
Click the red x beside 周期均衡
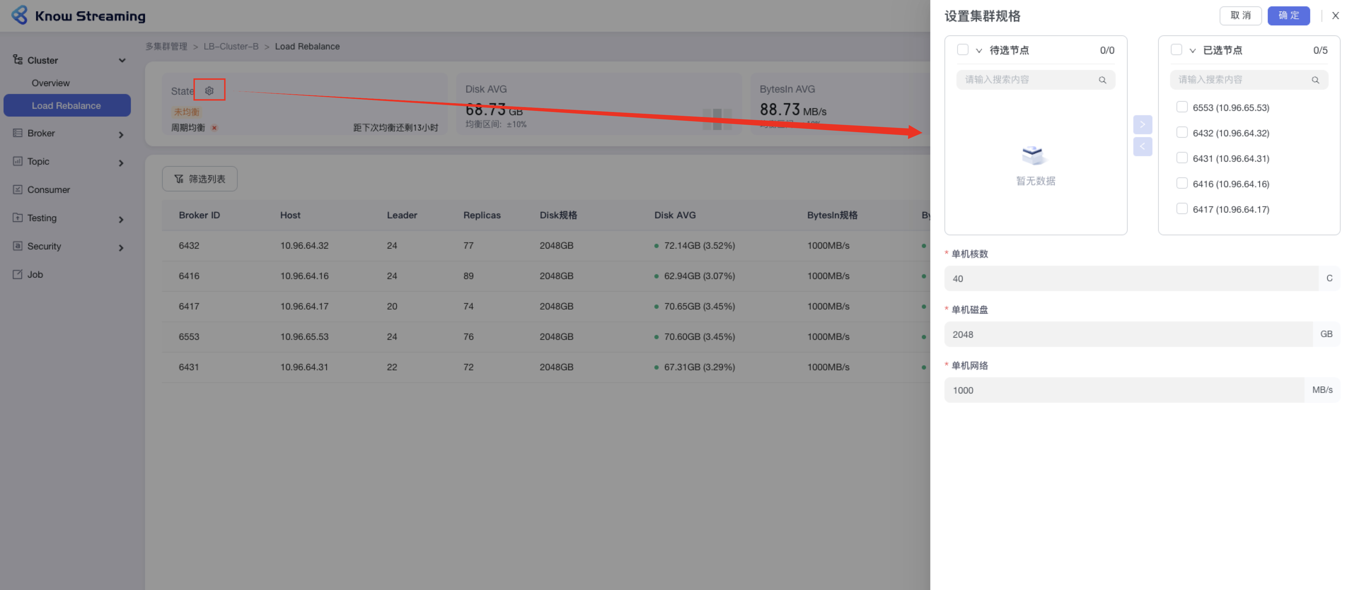[214, 128]
